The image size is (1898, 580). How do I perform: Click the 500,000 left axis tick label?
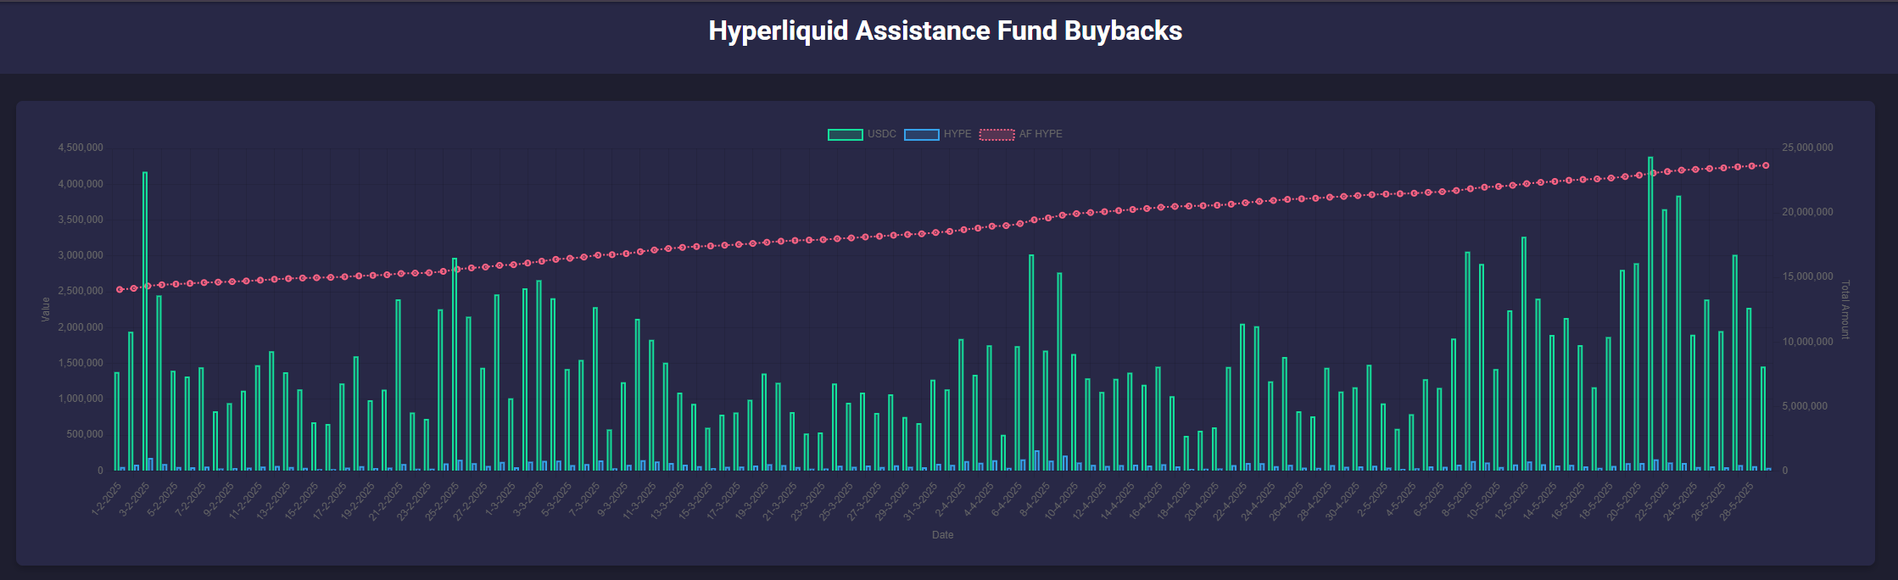[x=84, y=434]
